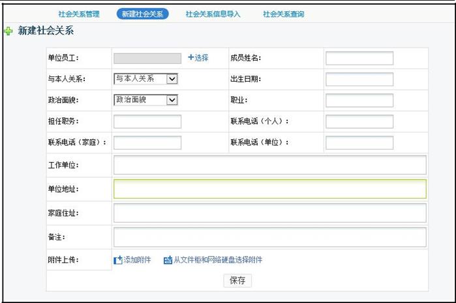Click the 工作单位 text field
Image resolution: width=456 pixels, height=303 pixels.
pos(270,165)
